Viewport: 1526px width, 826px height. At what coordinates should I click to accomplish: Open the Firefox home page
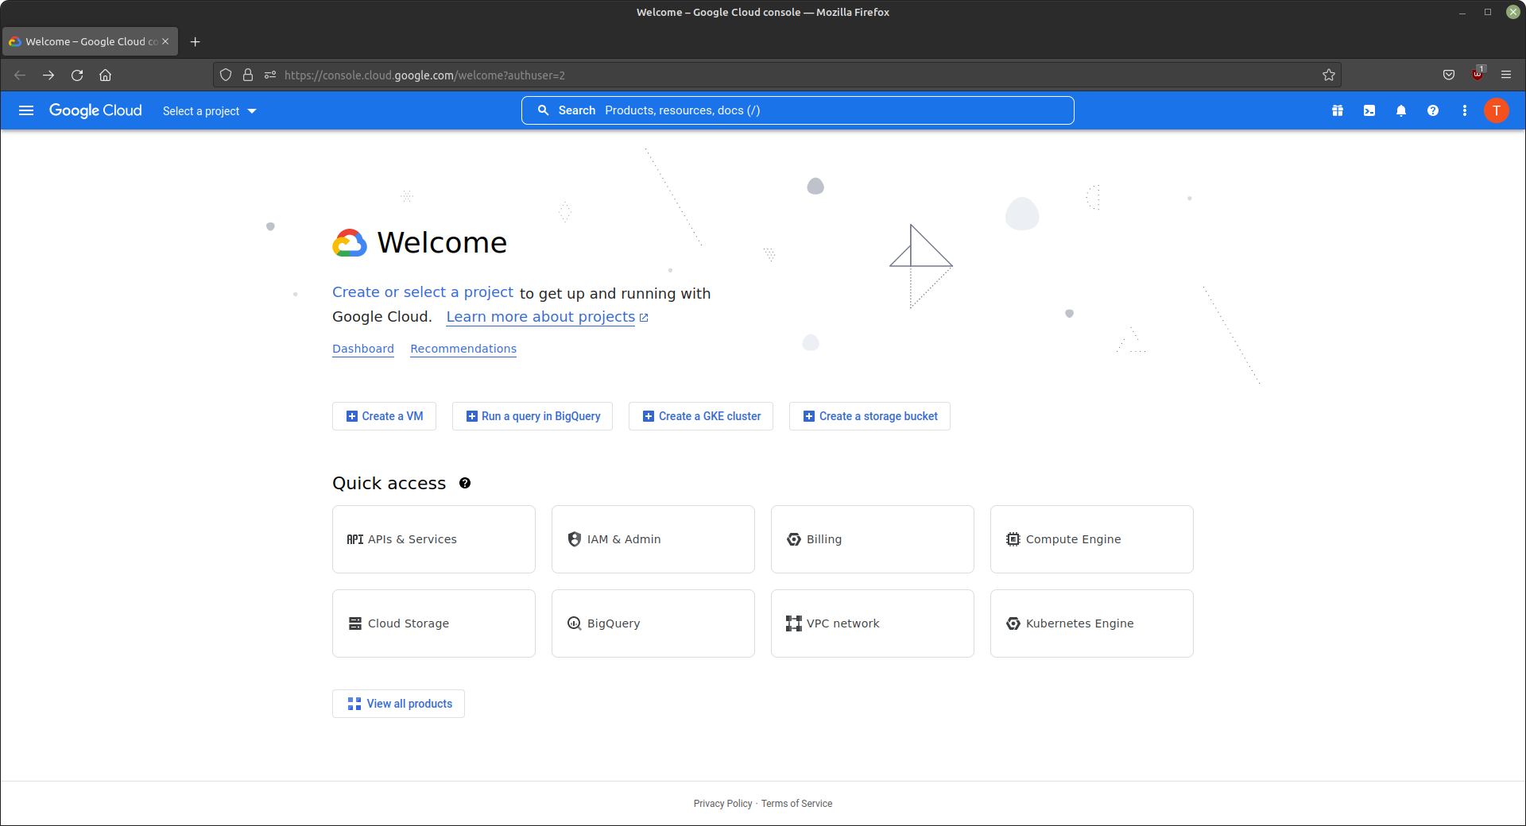tap(105, 75)
